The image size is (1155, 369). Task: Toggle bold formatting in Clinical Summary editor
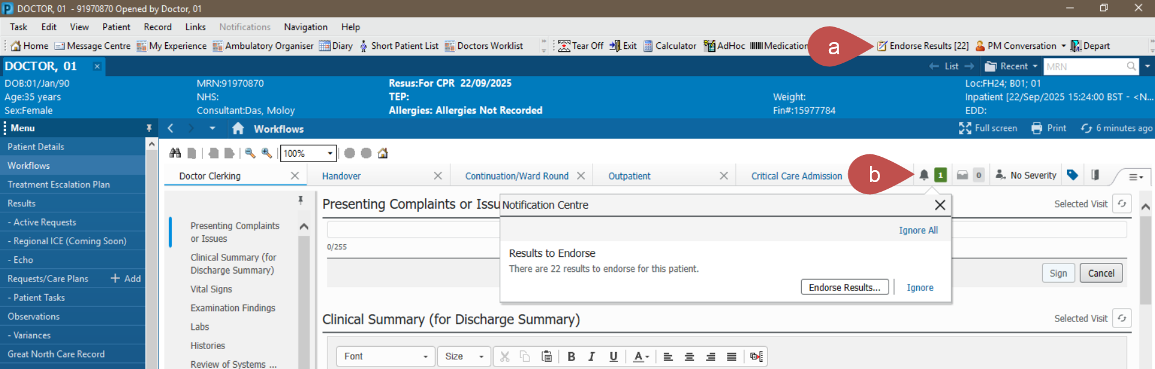point(571,356)
